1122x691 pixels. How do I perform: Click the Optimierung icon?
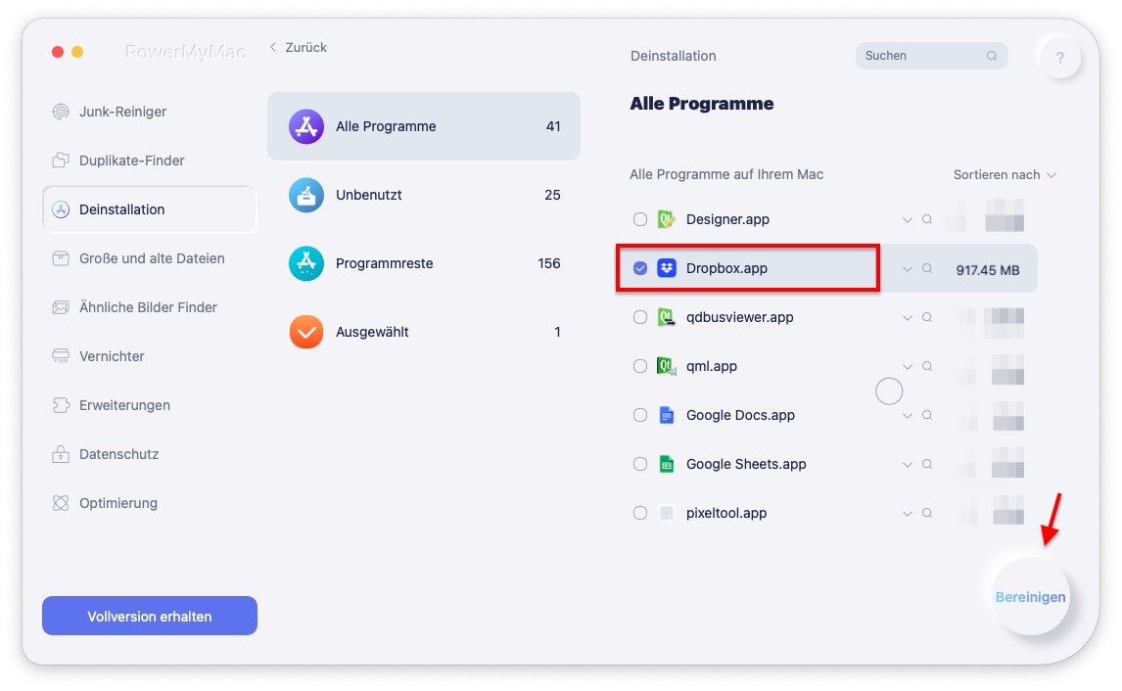click(61, 504)
